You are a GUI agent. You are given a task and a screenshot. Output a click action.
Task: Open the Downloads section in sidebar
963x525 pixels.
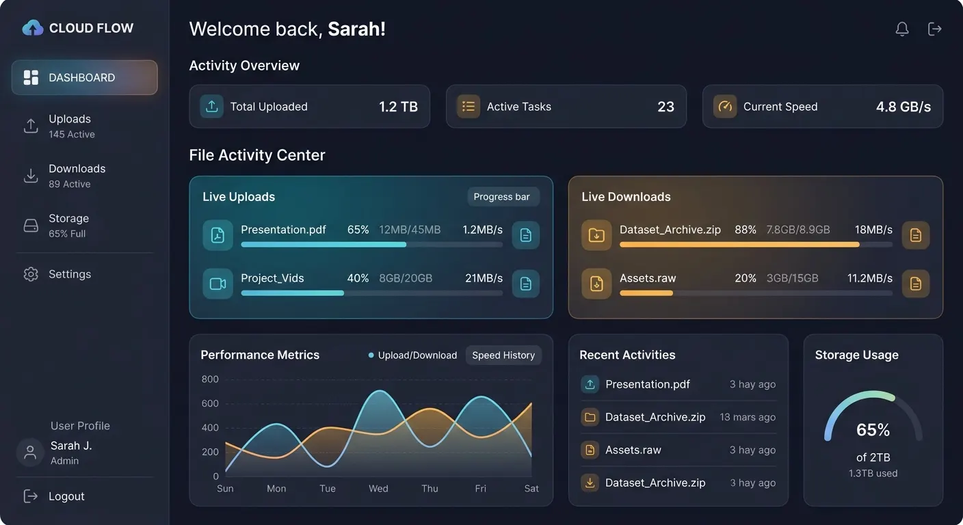point(85,176)
